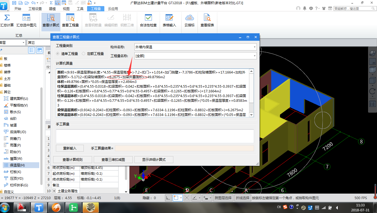Image resolution: width=377 pixels, height=213 pixels.
Task: Click the open-folder icon in the quick access toolbar
Action: pos(27,3)
